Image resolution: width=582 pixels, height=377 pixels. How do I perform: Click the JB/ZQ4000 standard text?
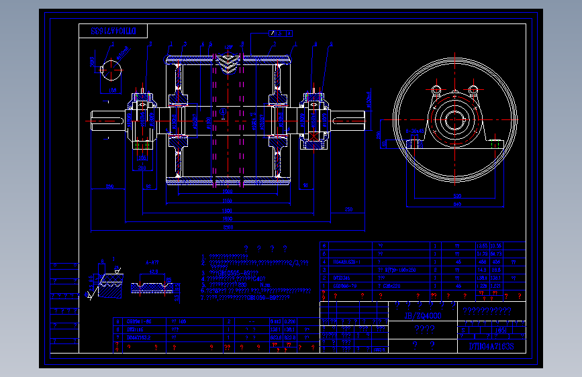coord(423,316)
